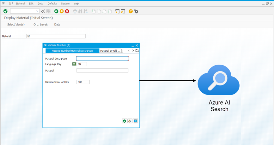Viewport: 274px width, 145px height.
Task: Click the Create New Session icon
Action: click(117, 11)
